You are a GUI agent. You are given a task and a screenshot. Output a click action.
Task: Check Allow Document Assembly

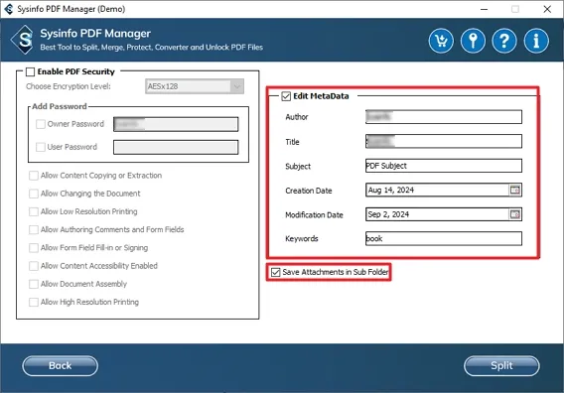[x=34, y=284]
